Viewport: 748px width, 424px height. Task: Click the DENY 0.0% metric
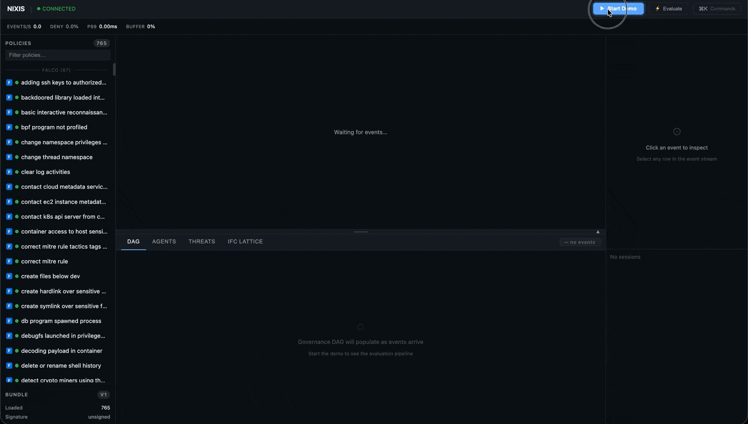pos(64,27)
